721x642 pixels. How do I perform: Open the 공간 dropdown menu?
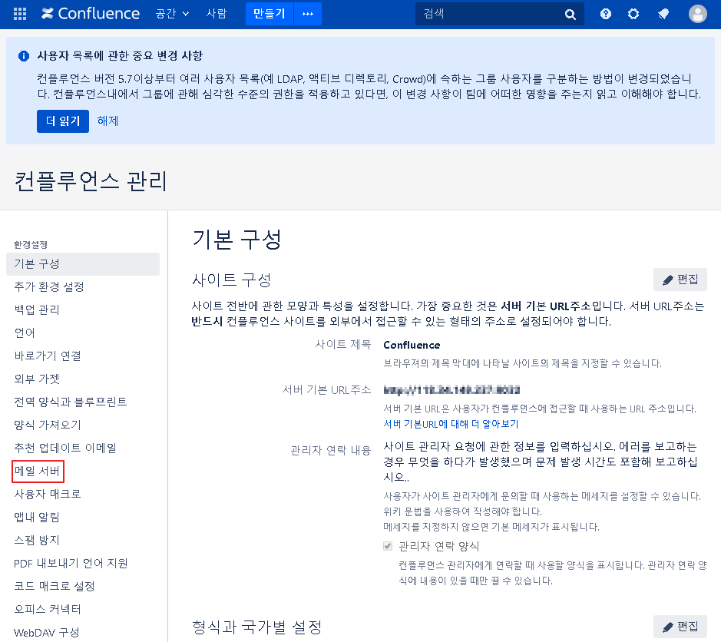[173, 14]
